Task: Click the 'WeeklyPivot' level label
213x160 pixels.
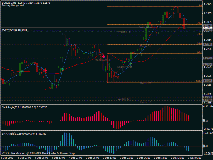Action: pyautogui.click(x=124, y=67)
